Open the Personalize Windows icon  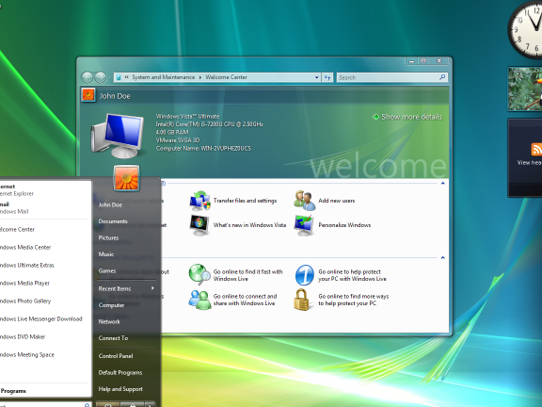click(x=304, y=225)
